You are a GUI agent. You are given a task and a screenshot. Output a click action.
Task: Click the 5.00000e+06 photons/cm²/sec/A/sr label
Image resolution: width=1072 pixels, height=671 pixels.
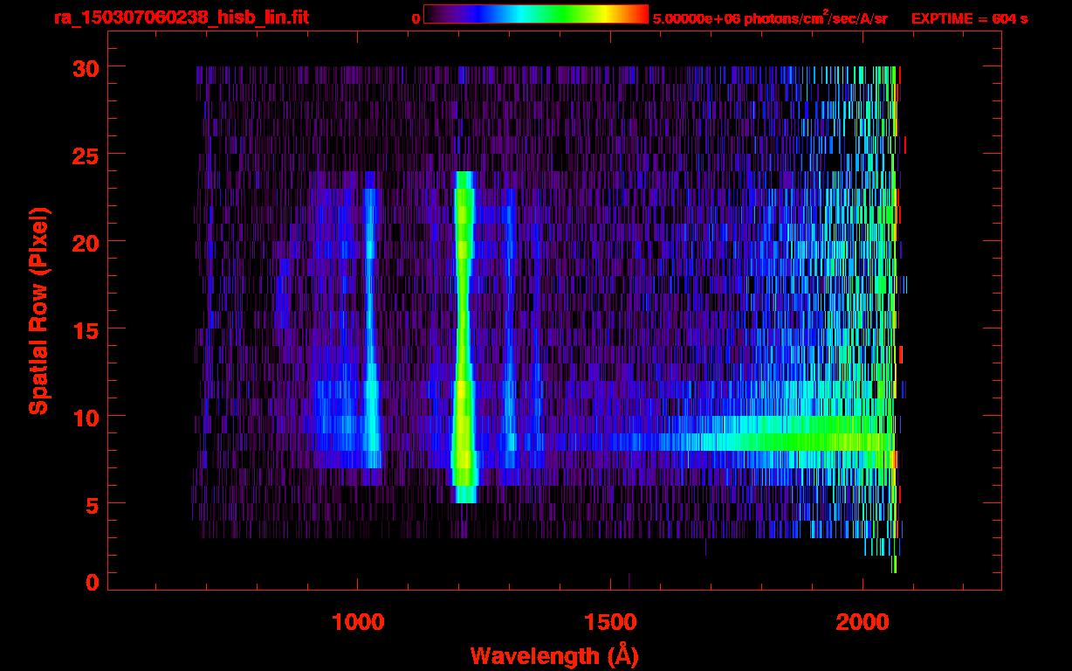pos(770,17)
